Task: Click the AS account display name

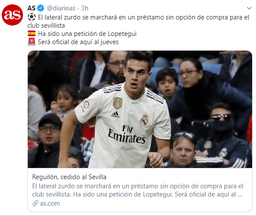Action: tap(31, 8)
